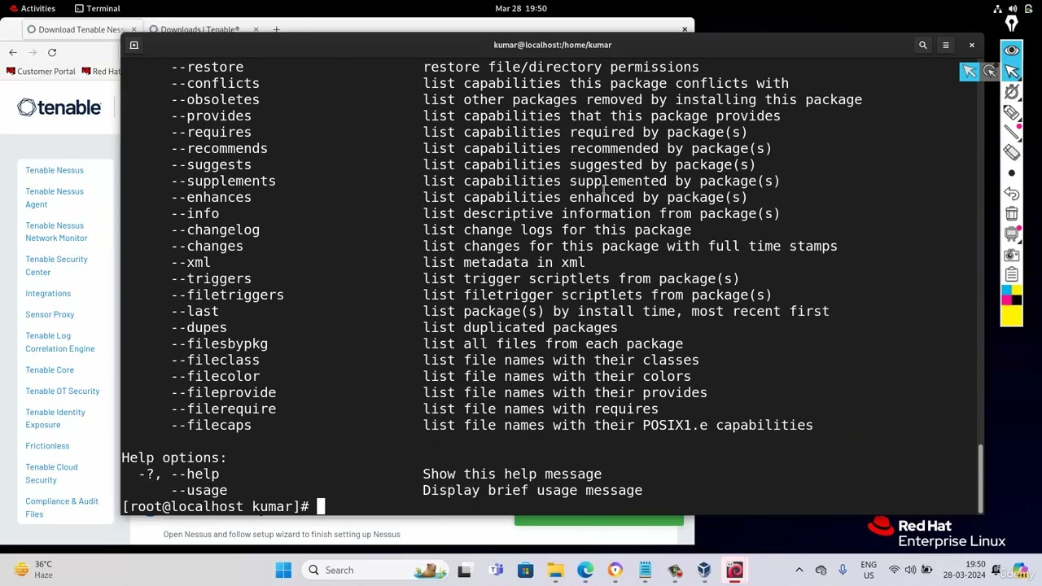This screenshot has height=586, width=1042.
Task: Open Tenable OT Security link
Action: (x=63, y=391)
